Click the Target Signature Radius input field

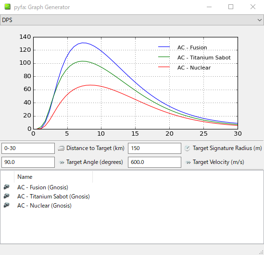point(154,148)
